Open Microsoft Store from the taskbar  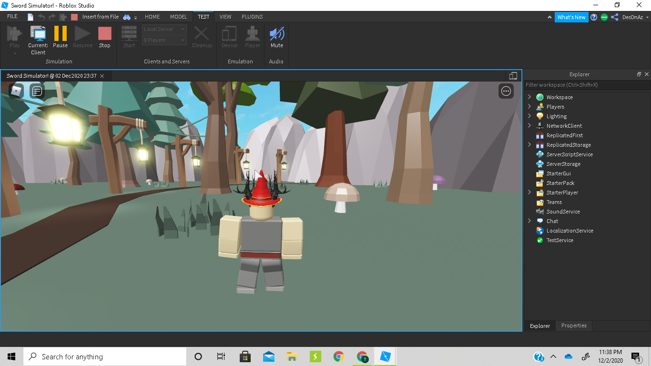(x=245, y=356)
